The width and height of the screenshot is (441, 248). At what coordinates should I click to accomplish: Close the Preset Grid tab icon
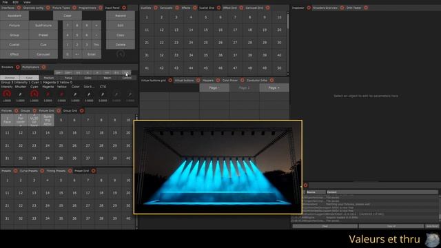pyautogui.click(x=93, y=171)
